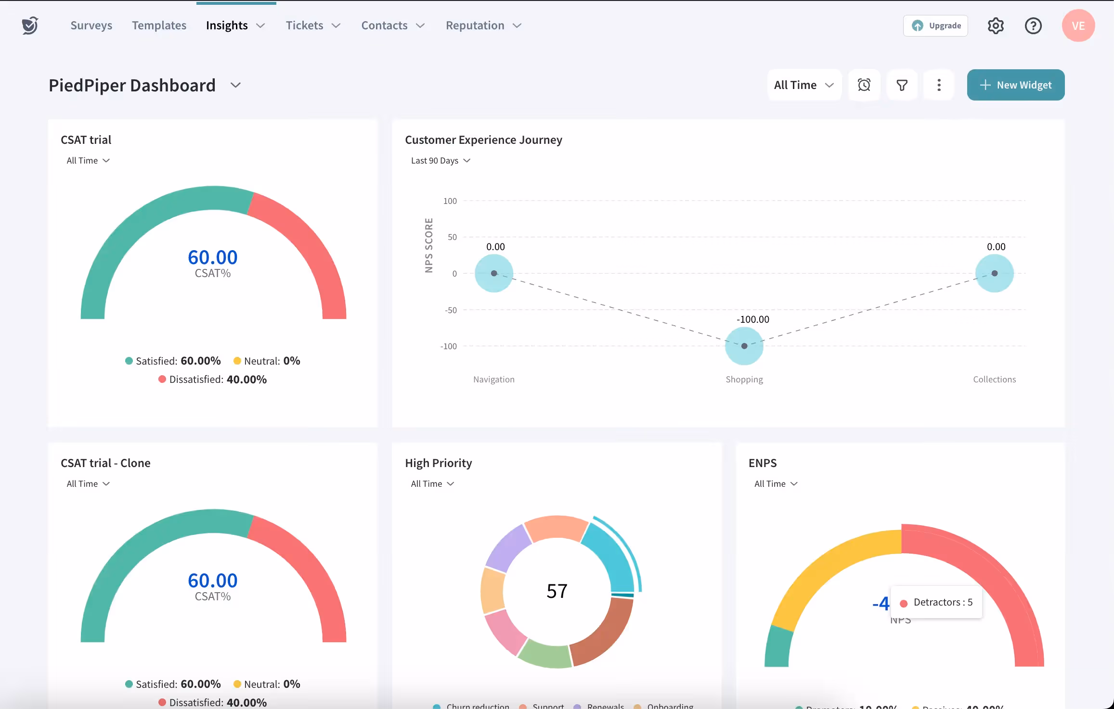Open the dashboard filter funnel icon
The height and width of the screenshot is (709, 1114).
tap(902, 85)
